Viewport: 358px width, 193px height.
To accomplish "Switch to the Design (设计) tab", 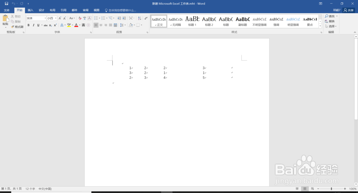I will coord(41,10).
